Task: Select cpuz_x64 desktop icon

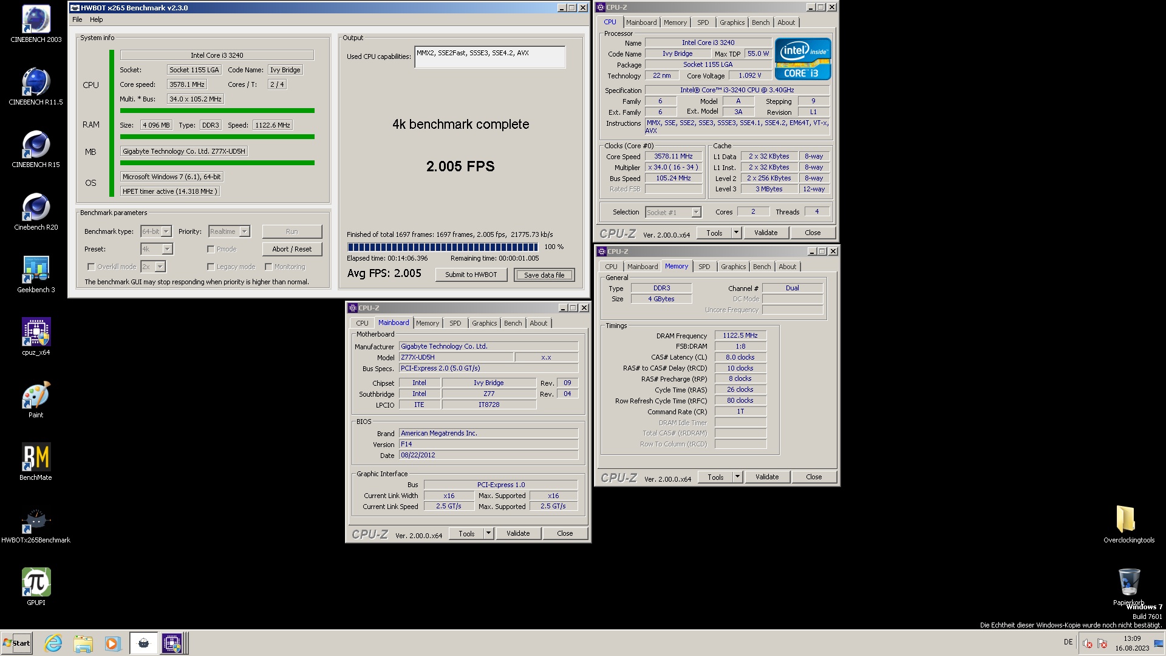Action: [36, 337]
